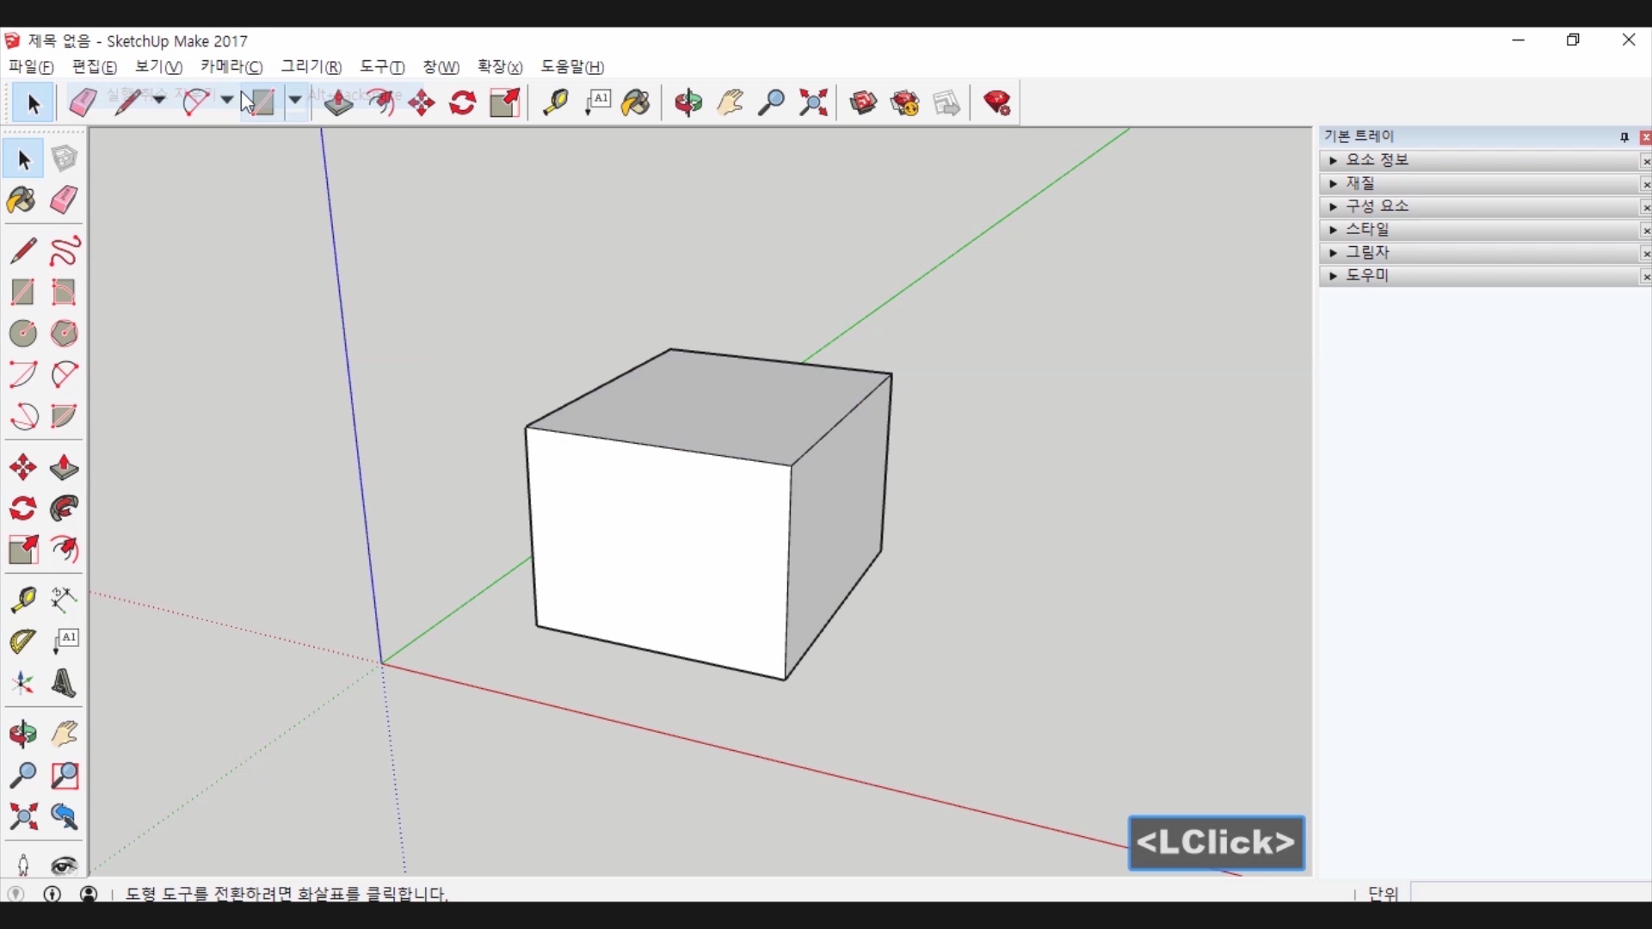1652x929 pixels.
Task: Toggle the Look Around eye tool
Action: (65, 865)
